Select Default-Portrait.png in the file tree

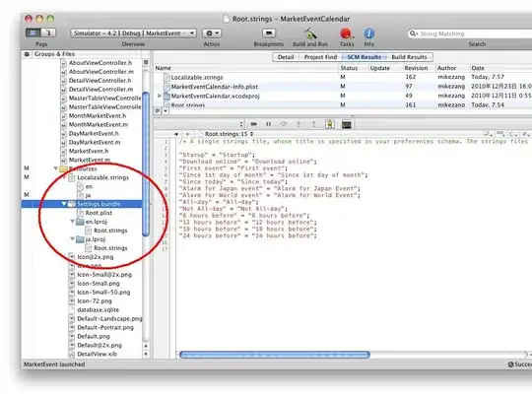[x=105, y=327]
